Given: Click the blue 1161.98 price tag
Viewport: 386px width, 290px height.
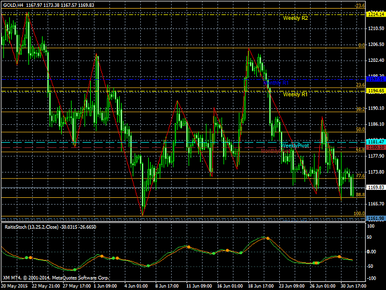Looking at the screenshot, I should coord(376,218).
